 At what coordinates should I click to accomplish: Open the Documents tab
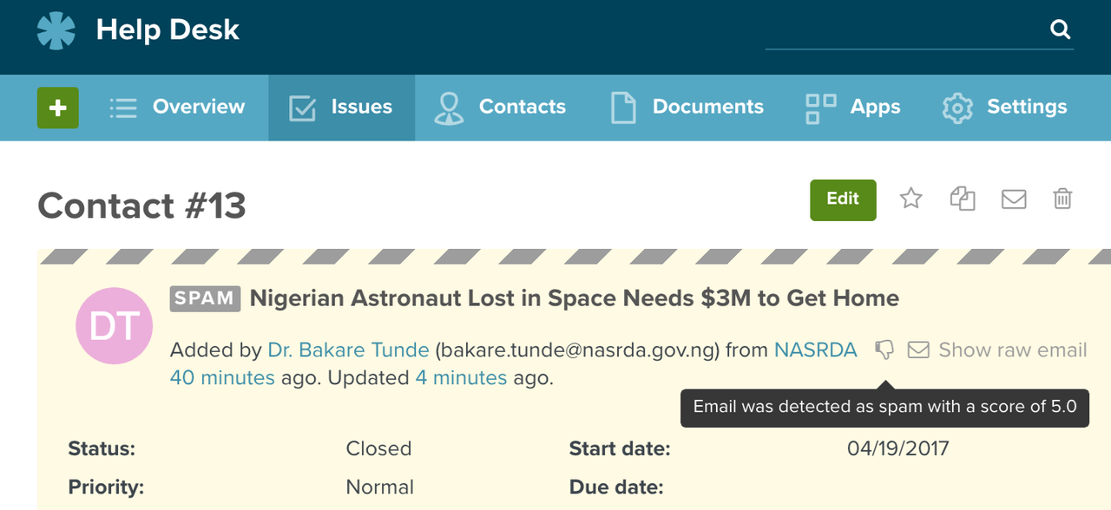pyautogui.click(x=687, y=108)
